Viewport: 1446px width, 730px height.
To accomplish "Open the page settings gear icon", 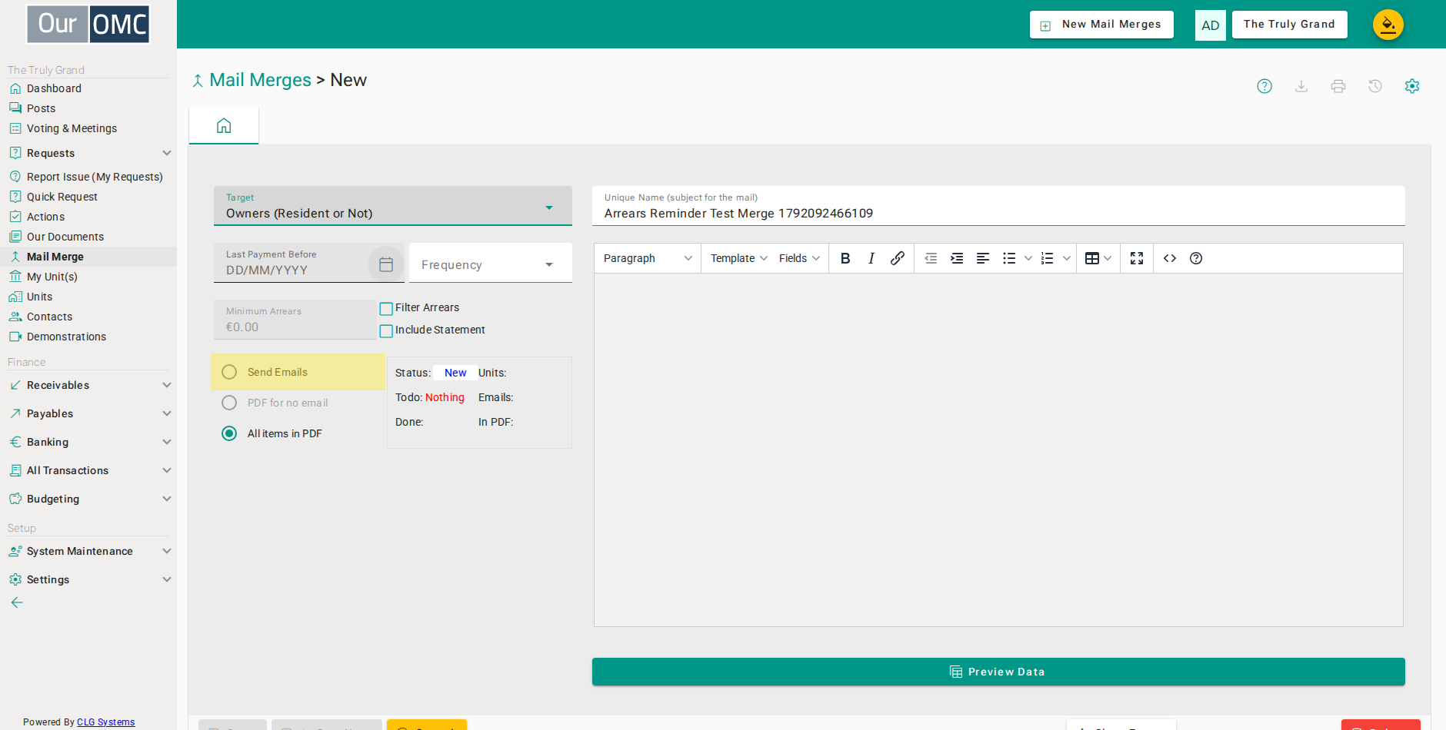I will point(1412,86).
